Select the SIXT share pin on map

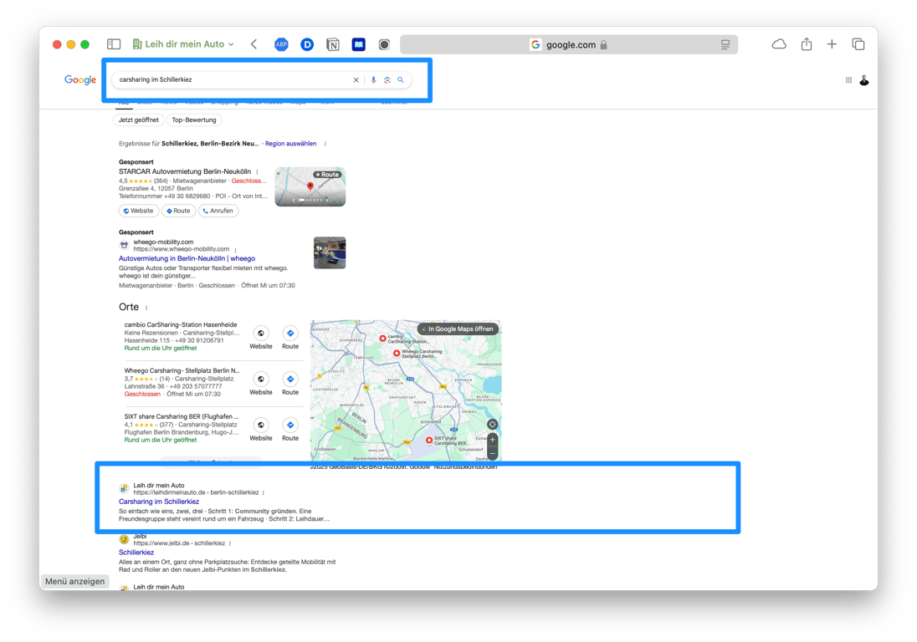pos(429,441)
